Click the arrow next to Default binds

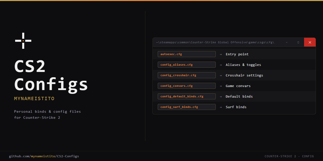221,96
